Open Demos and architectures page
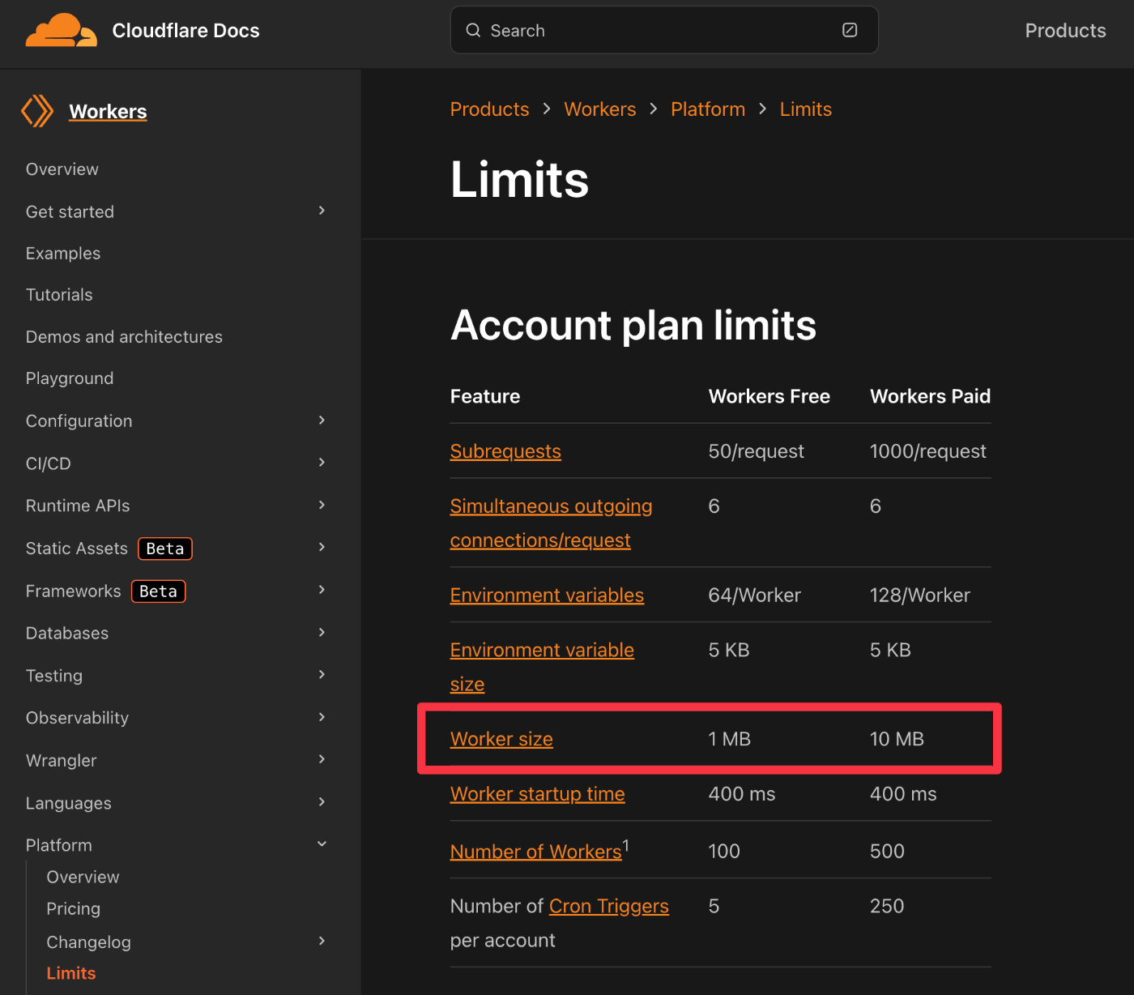 pos(124,337)
